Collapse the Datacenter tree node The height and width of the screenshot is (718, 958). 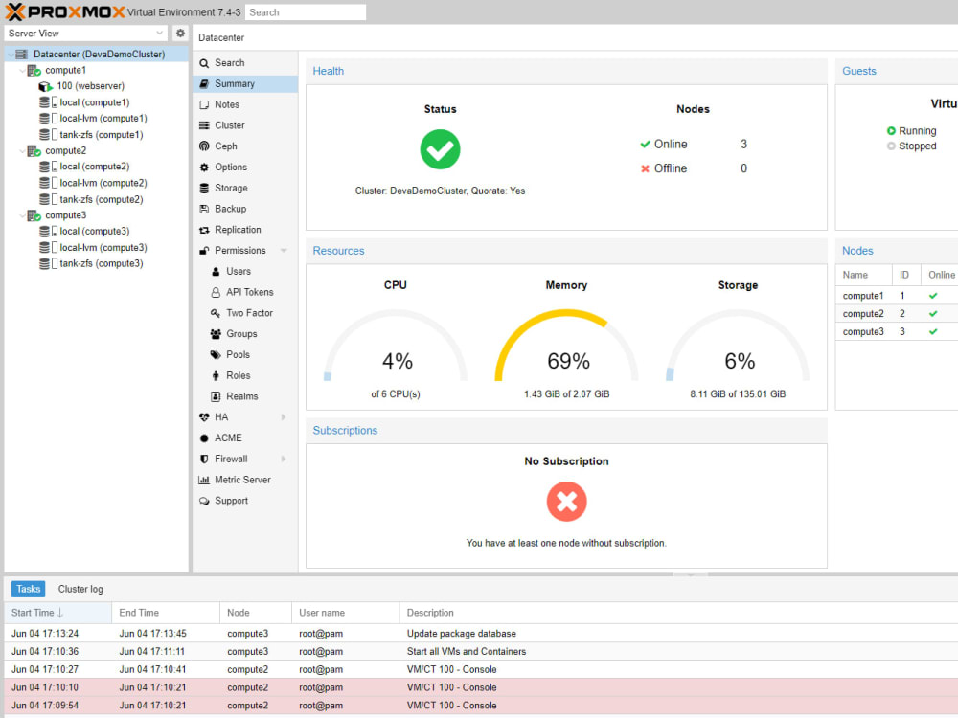point(11,55)
